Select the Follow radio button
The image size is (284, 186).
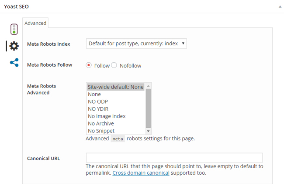89,65
